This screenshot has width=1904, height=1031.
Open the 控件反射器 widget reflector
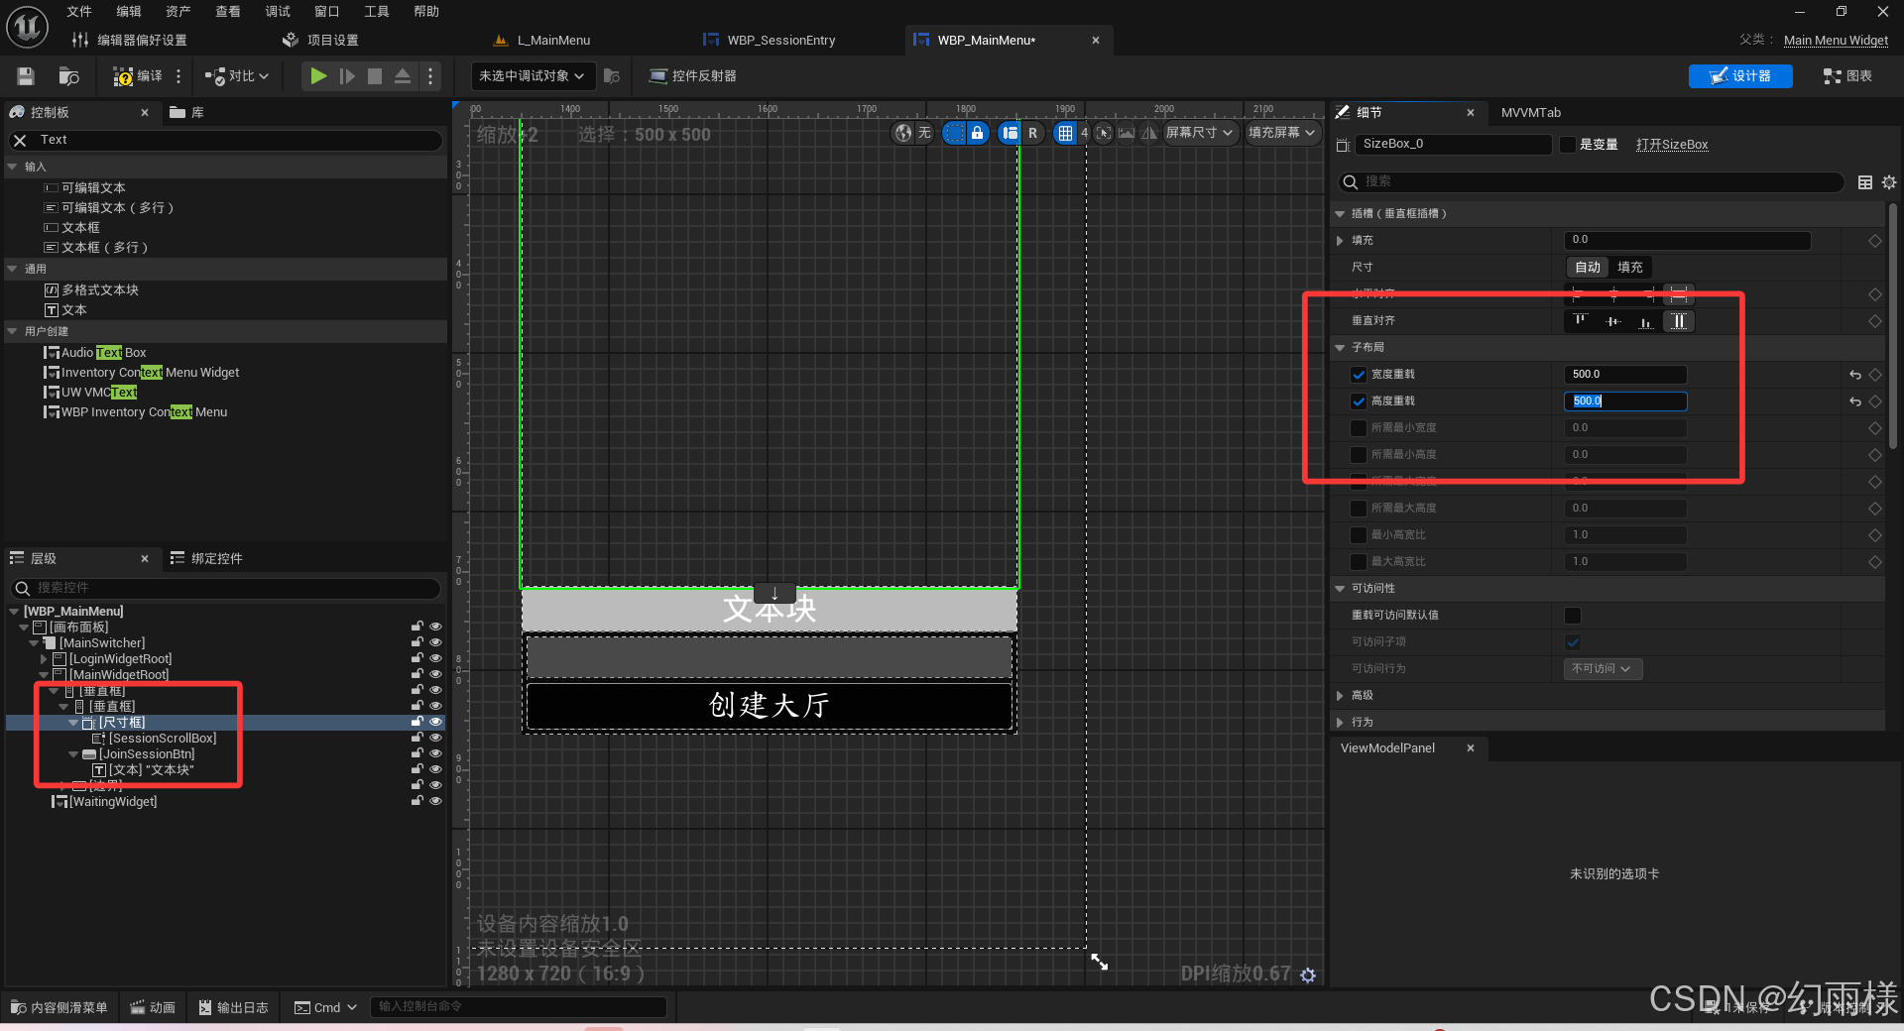pos(692,76)
